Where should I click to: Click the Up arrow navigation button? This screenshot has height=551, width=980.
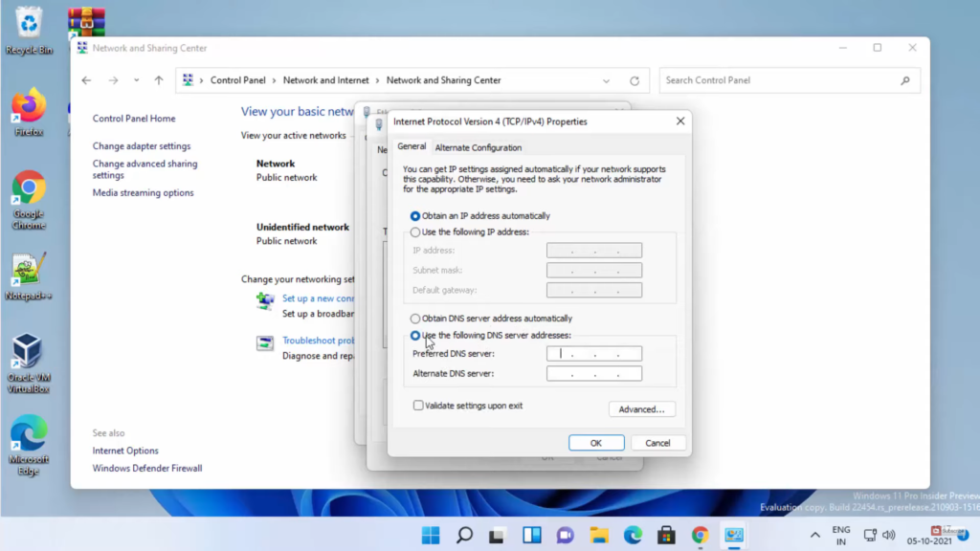[x=159, y=80]
